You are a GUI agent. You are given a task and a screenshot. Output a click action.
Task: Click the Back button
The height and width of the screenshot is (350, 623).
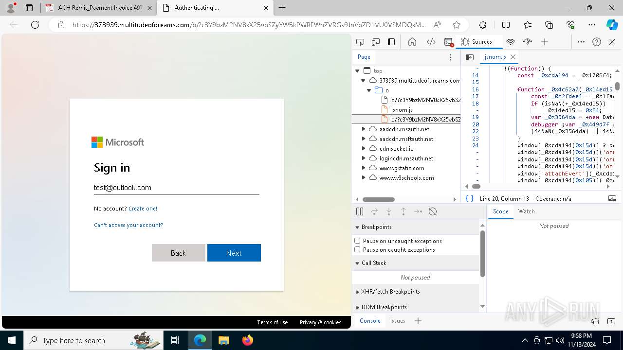(178, 253)
